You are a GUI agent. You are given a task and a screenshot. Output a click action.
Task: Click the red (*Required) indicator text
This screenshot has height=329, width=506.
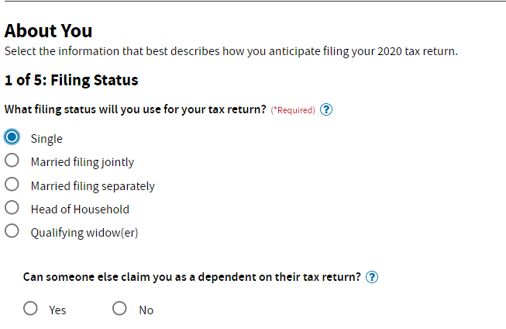click(293, 110)
